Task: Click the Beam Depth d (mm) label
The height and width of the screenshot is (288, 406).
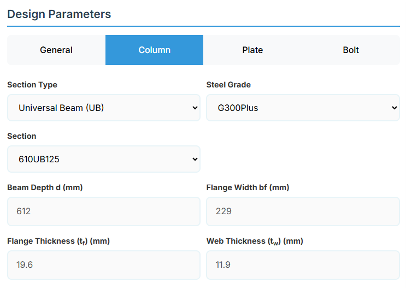Action: [x=45, y=187]
